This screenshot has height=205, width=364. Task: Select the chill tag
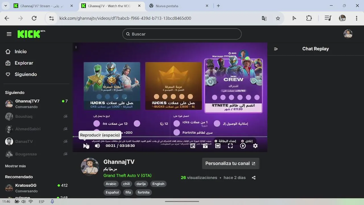click(127, 184)
